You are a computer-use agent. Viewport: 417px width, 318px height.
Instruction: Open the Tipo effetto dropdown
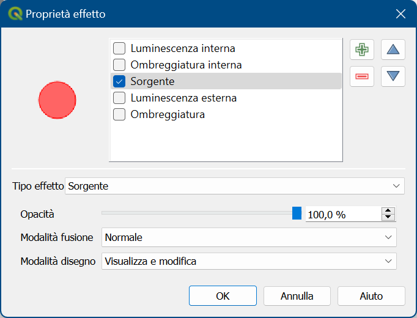pyautogui.click(x=235, y=186)
